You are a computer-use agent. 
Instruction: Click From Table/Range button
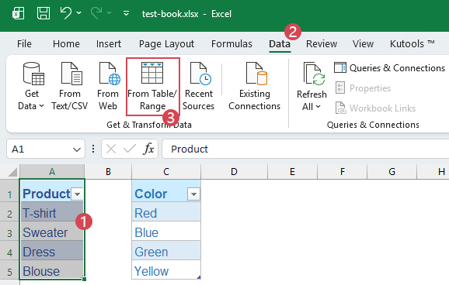click(x=152, y=87)
